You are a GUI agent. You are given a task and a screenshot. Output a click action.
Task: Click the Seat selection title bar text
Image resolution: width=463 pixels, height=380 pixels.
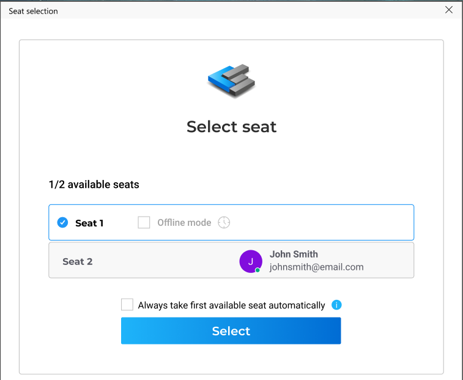[34, 11]
